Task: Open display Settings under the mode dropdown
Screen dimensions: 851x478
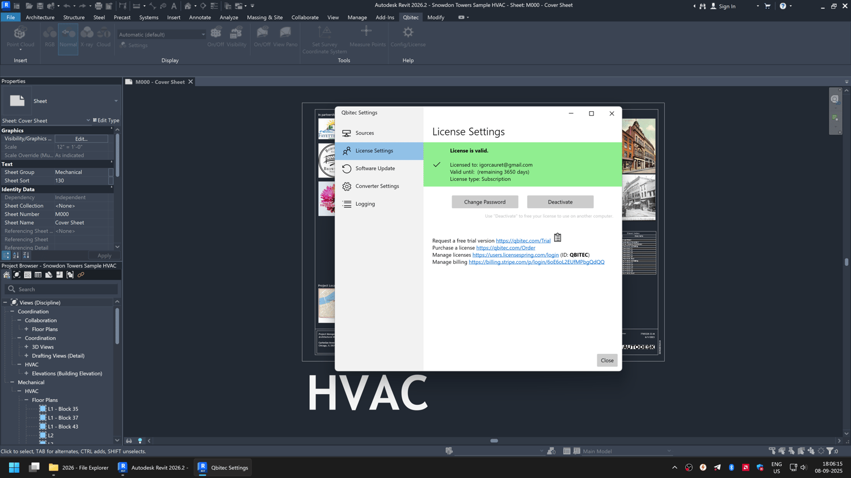Action: (x=134, y=45)
